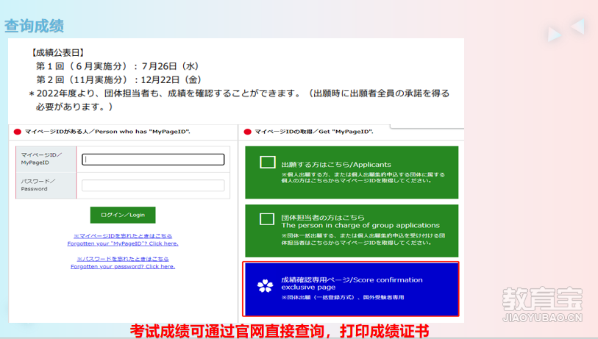Screen dimensions: 598x339
Task: Click the red dot beside 'Get MyPageID'
Action: click(248, 131)
